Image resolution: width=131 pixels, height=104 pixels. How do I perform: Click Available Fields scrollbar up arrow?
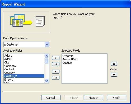(46, 56)
